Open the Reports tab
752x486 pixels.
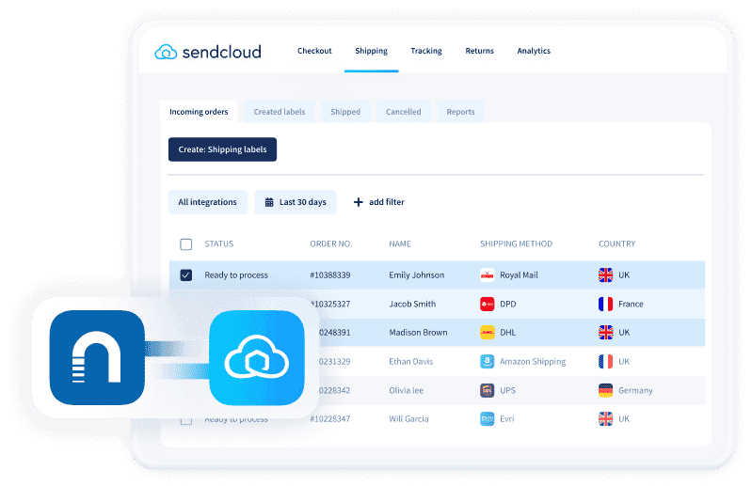click(x=460, y=112)
